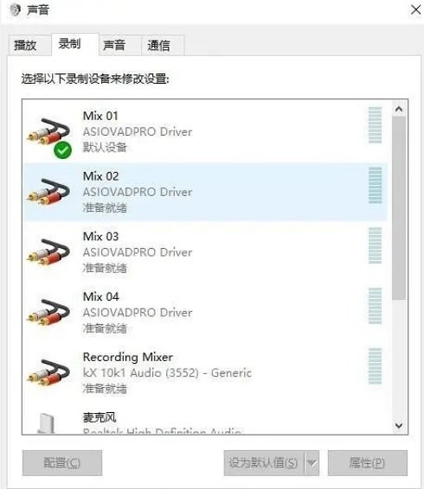Viewport: 424px width, 489px height.
Task: Click the 属性(P) button
Action: [x=368, y=463]
